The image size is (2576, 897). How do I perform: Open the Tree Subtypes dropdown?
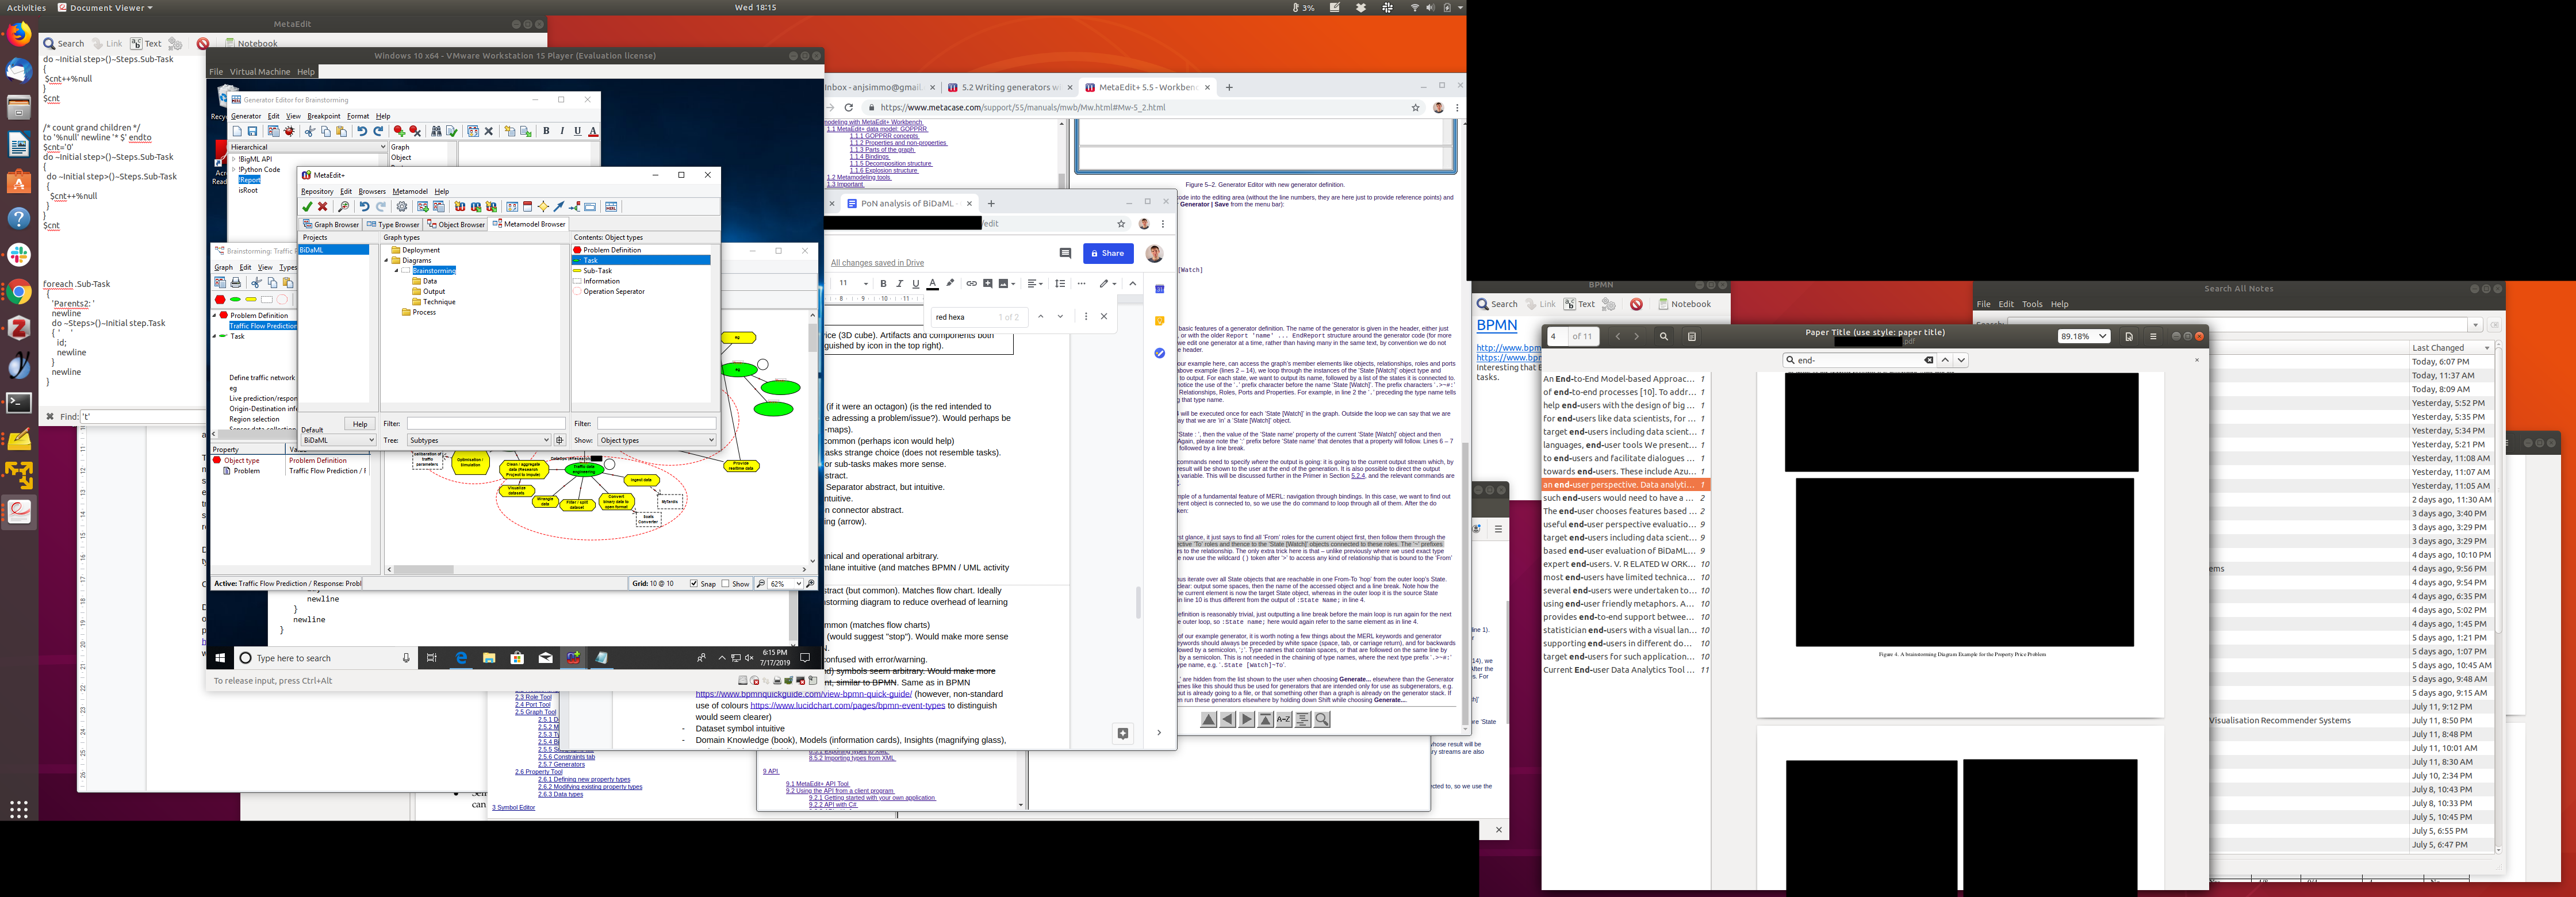478,440
